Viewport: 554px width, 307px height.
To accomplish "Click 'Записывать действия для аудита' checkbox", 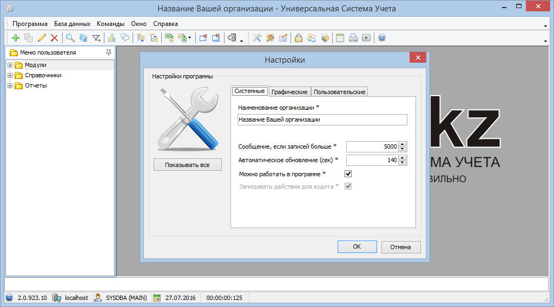I will pos(348,186).
